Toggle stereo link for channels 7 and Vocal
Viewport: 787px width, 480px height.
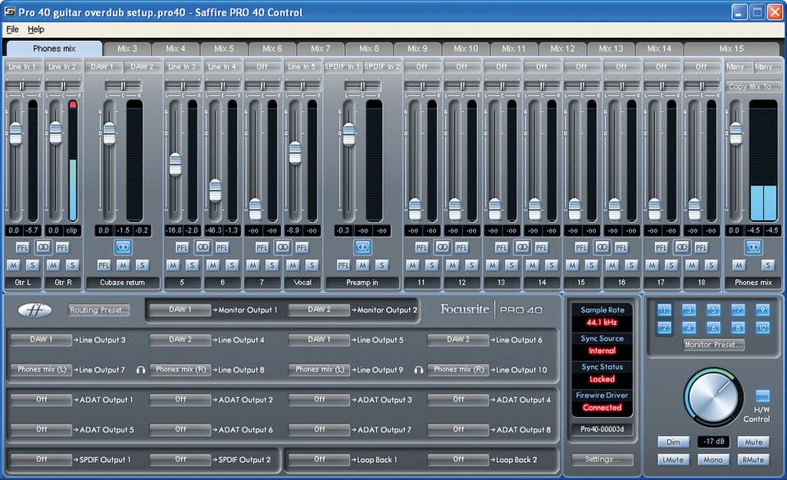coord(283,247)
